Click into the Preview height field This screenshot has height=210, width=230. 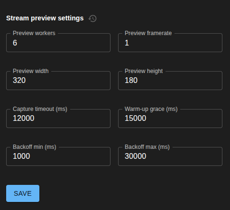click(x=170, y=81)
